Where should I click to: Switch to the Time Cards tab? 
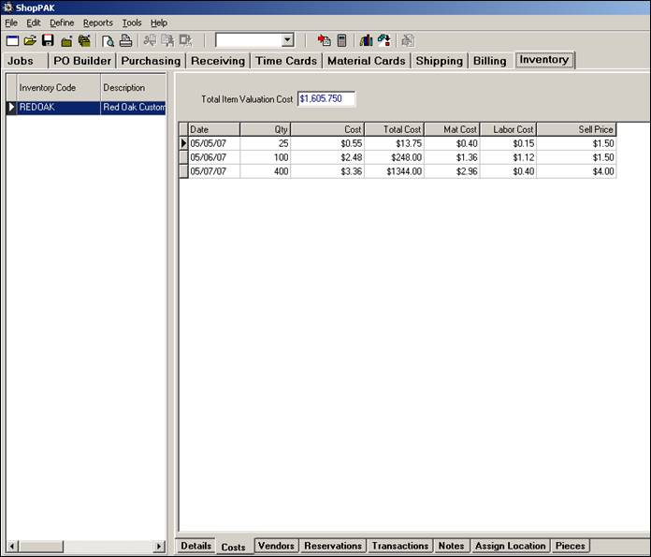pos(286,61)
